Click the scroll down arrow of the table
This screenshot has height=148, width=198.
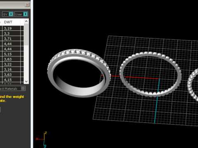(x=26, y=81)
